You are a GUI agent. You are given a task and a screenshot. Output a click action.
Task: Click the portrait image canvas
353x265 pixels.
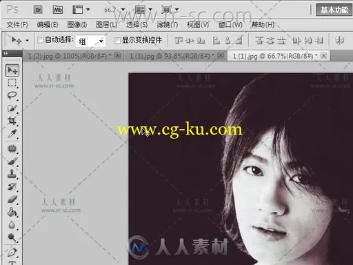click(x=241, y=169)
